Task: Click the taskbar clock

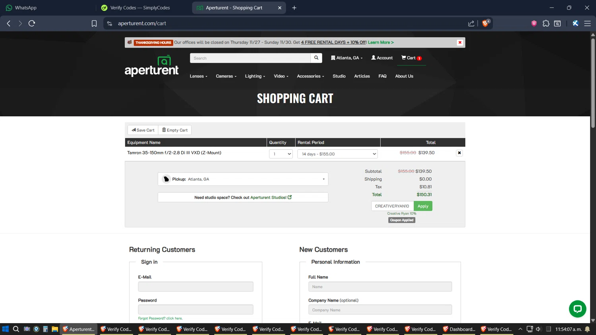Action: [568, 329]
